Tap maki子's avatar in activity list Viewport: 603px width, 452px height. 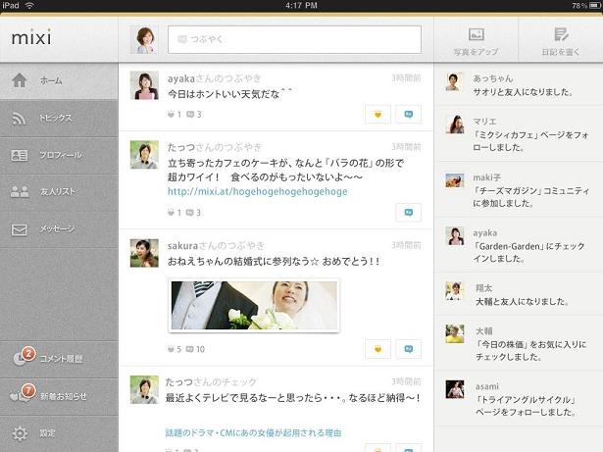pos(455,180)
